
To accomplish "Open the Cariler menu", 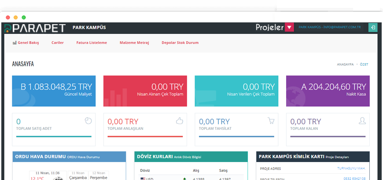I will pos(58,43).
